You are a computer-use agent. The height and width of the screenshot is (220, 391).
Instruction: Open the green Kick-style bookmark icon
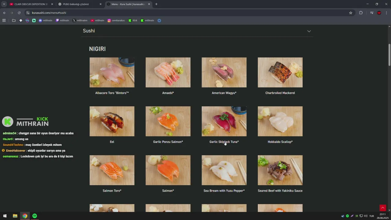tap(34, 20)
